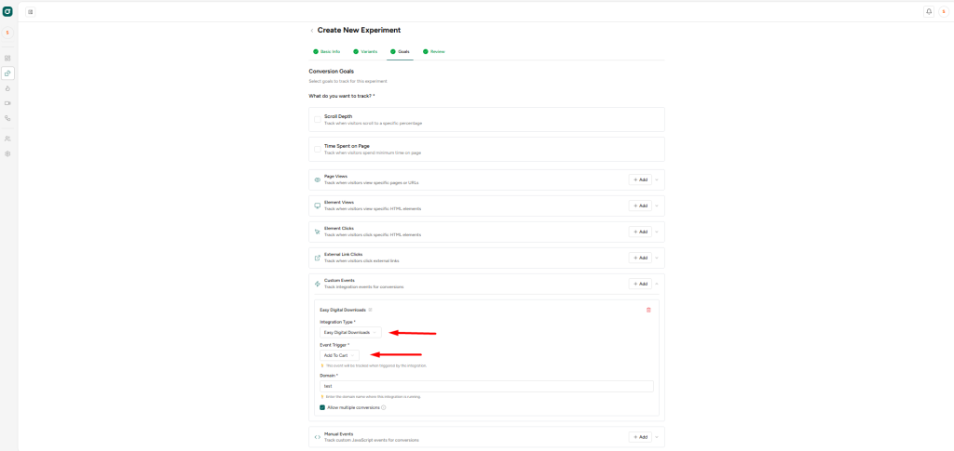Open the settings gear icon in the sidebar

click(x=7, y=153)
